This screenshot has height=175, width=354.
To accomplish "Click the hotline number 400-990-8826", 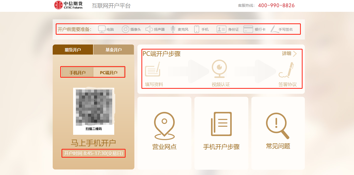I will (276, 5).
